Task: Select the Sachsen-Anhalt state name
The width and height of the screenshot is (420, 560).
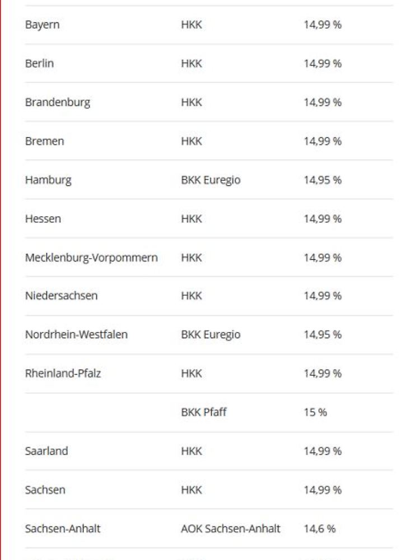Action: tap(63, 529)
